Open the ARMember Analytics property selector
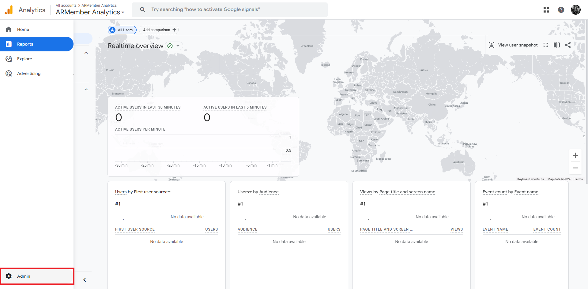This screenshot has width=588, height=289. click(90, 12)
